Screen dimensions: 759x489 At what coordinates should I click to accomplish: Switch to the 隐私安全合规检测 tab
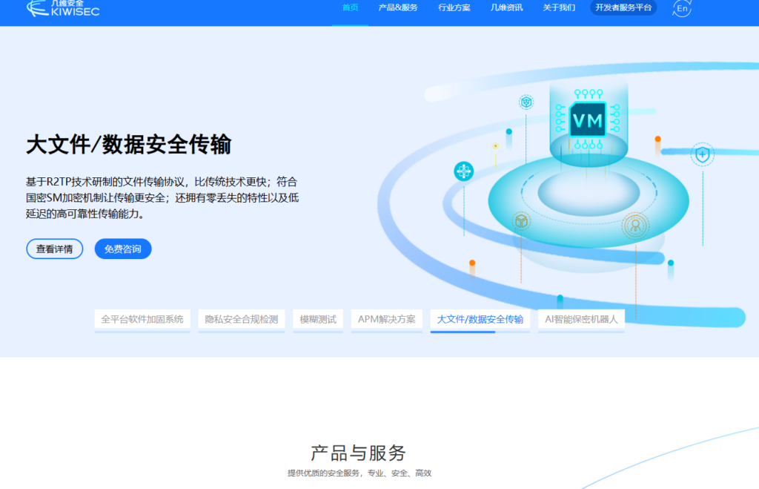pos(241,319)
